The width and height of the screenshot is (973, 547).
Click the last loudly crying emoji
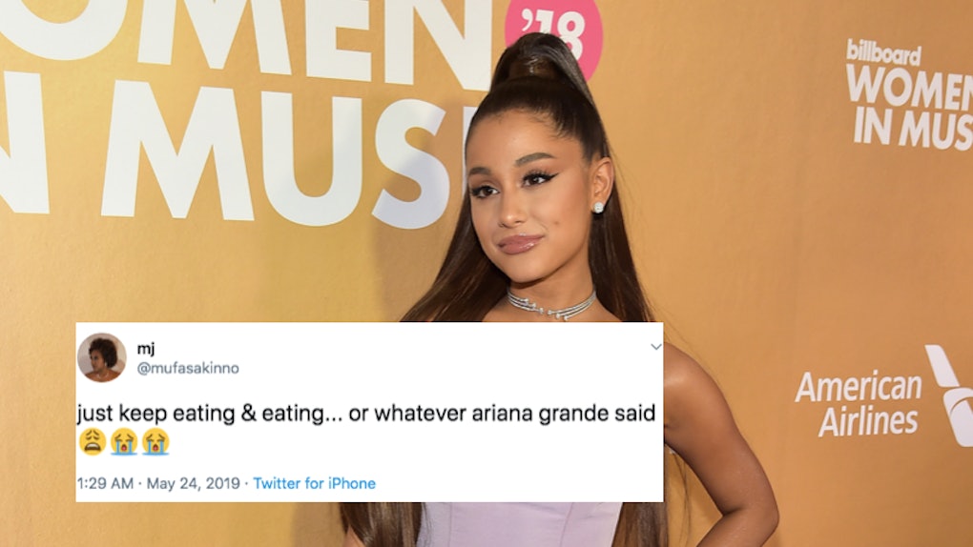coord(155,441)
